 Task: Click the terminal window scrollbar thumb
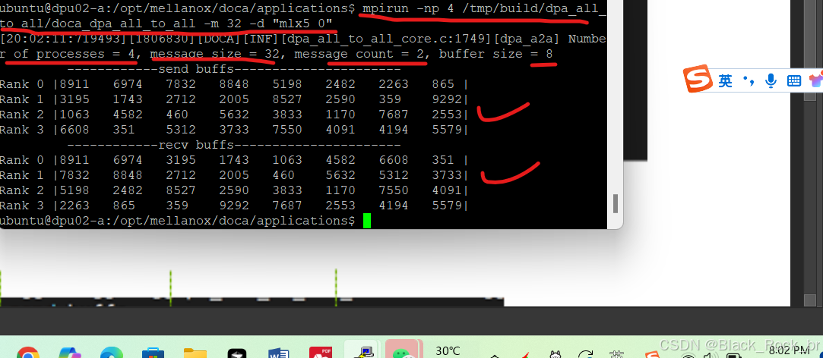tap(615, 203)
